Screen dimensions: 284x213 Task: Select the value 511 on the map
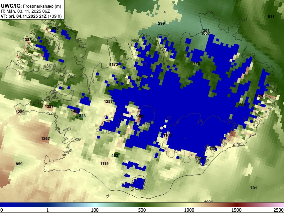tap(271, 17)
